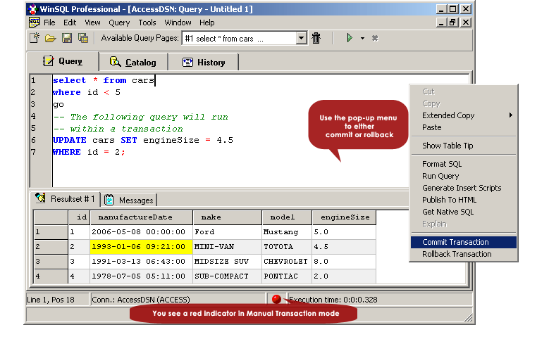Click the engineSize value 8.0
The height and width of the screenshot is (351, 549).
tap(344, 262)
